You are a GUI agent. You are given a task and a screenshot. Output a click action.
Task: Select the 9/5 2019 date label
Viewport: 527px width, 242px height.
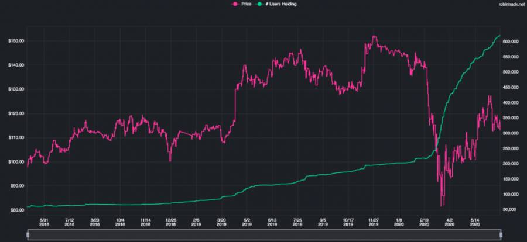323,220
